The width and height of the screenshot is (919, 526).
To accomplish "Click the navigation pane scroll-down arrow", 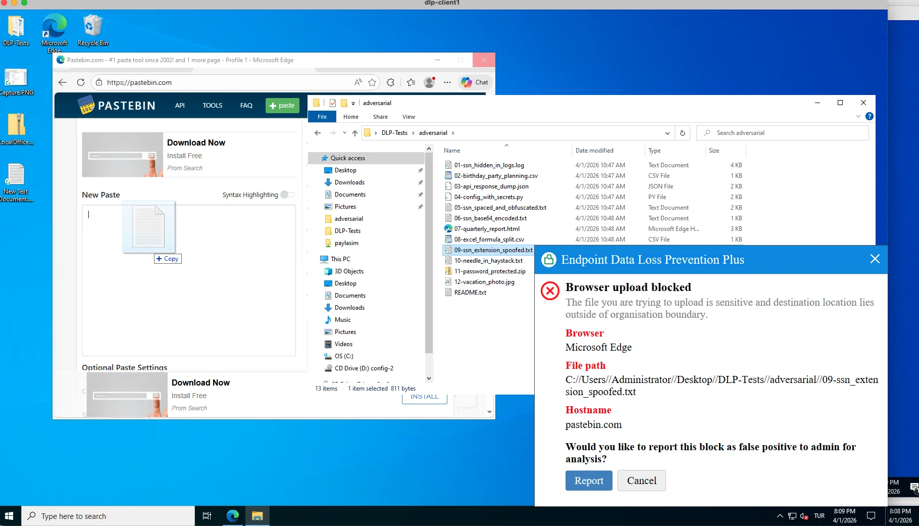I will 429,378.
